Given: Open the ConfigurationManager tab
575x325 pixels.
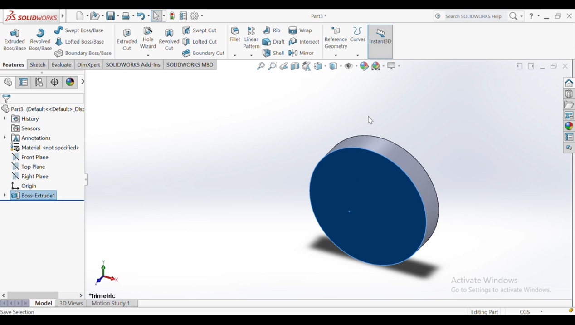Looking at the screenshot, I should [x=39, y=82].
